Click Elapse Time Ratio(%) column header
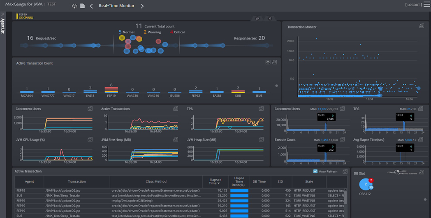 (x=239, y=181)
